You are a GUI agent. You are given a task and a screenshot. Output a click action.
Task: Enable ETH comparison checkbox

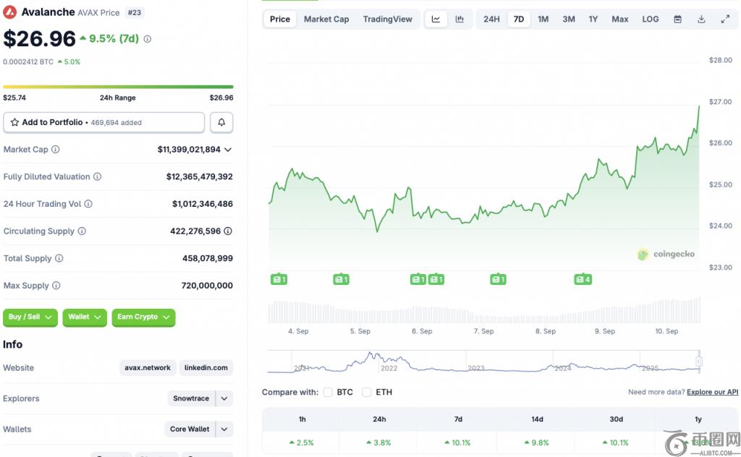(367, 392)
